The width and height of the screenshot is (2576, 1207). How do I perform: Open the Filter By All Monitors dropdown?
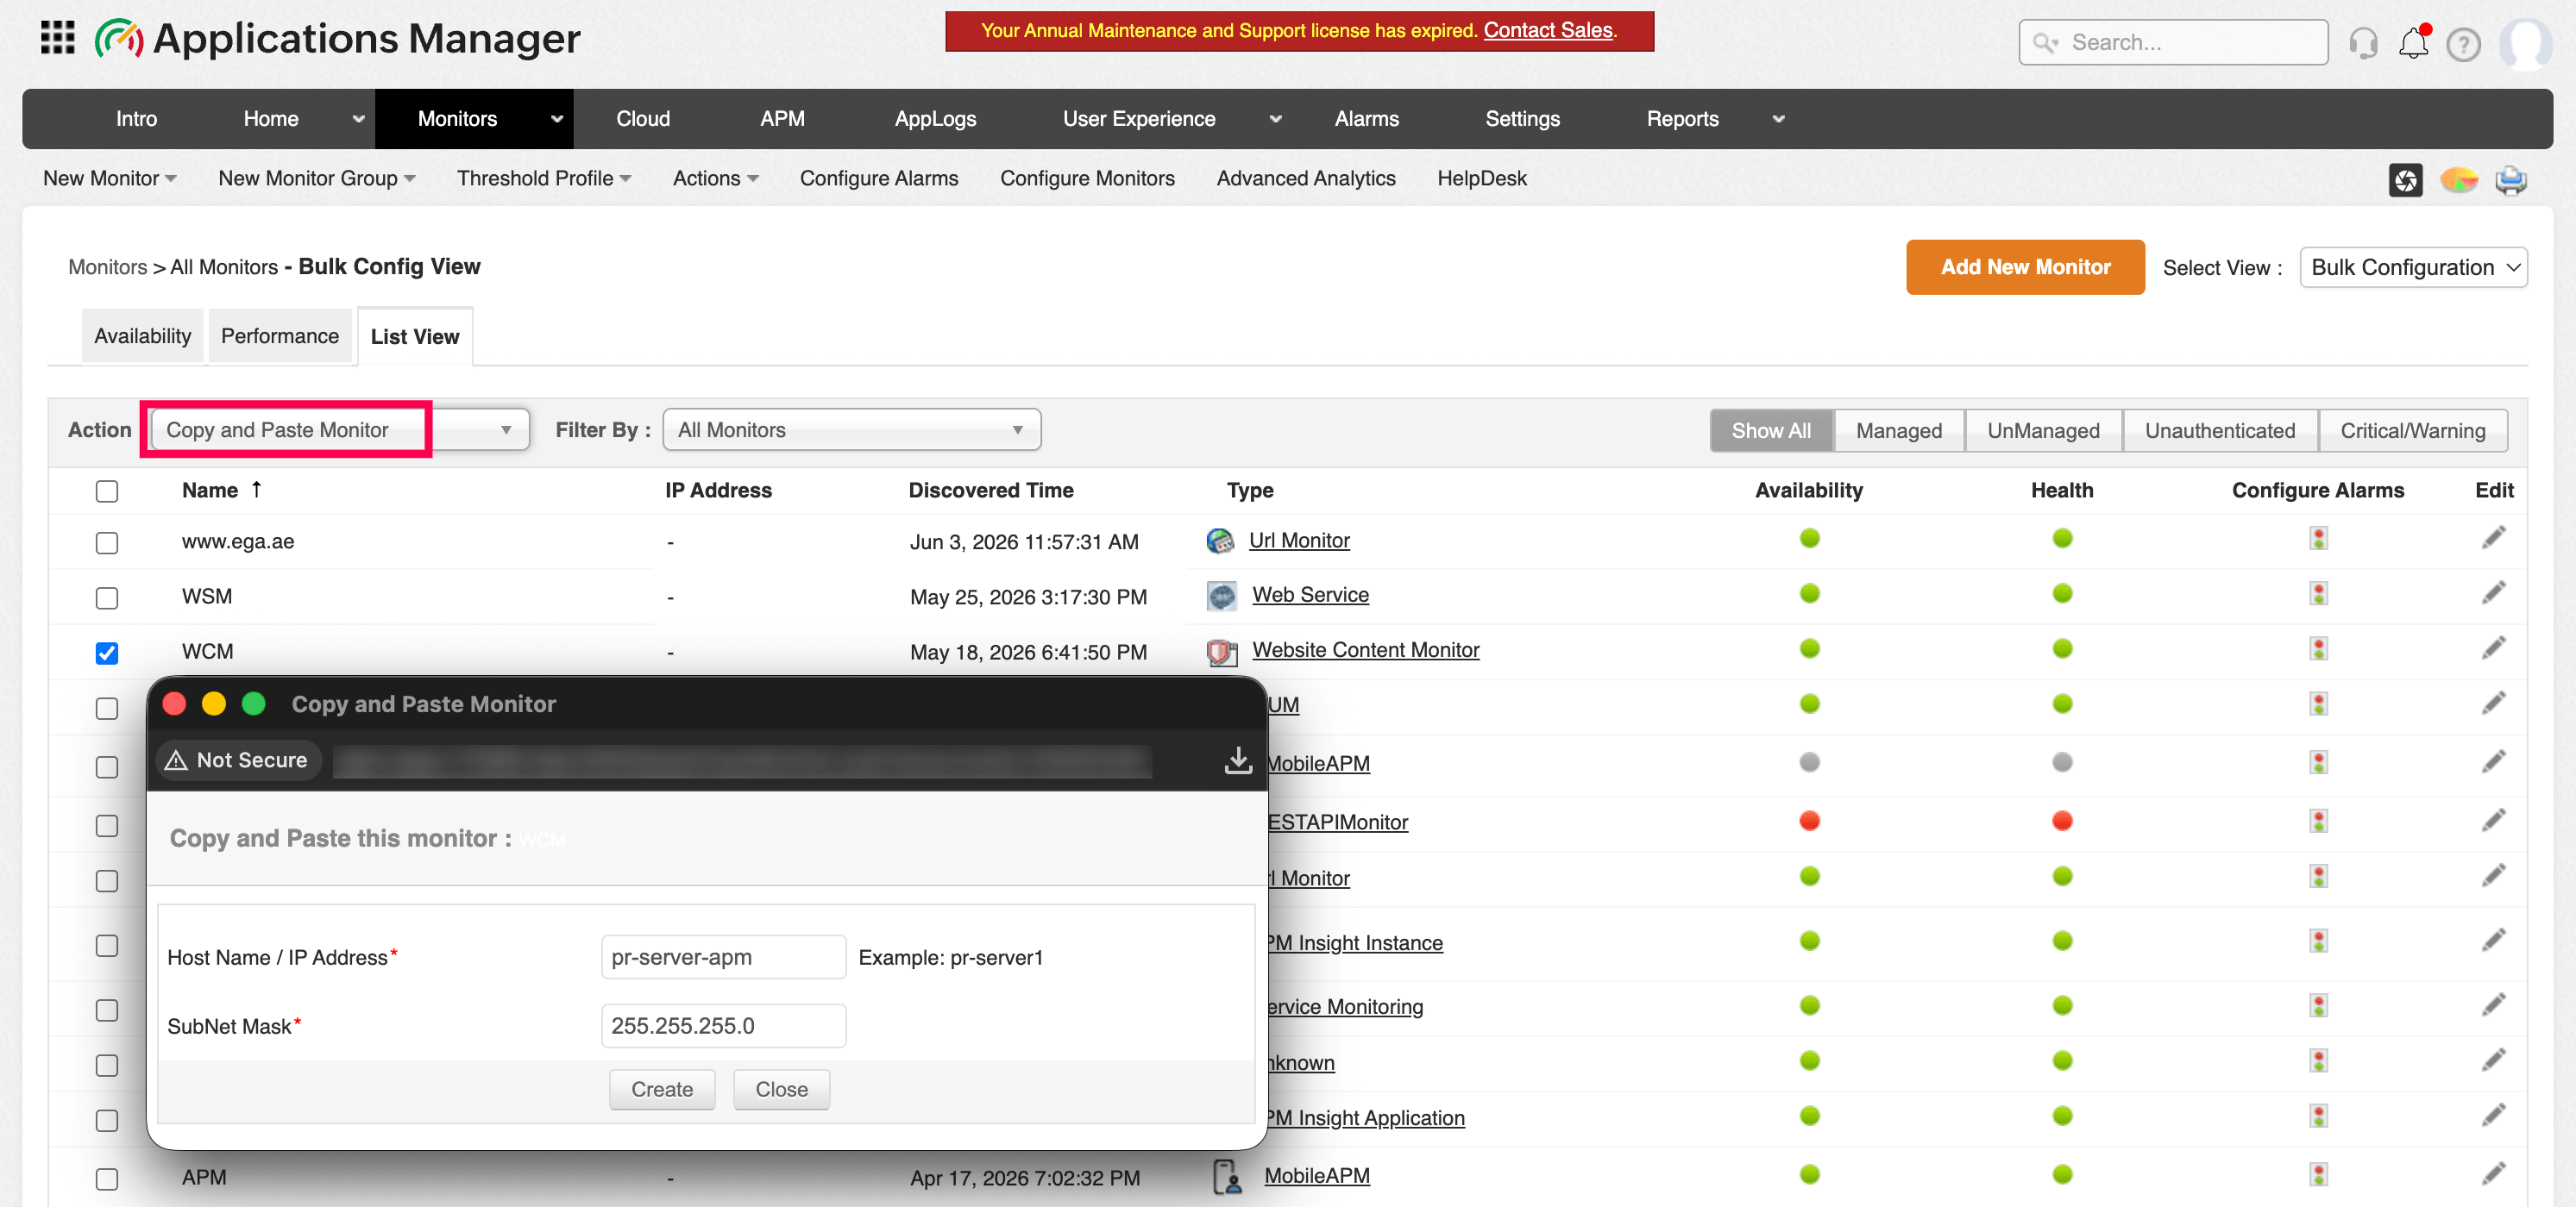pos(851,429)
